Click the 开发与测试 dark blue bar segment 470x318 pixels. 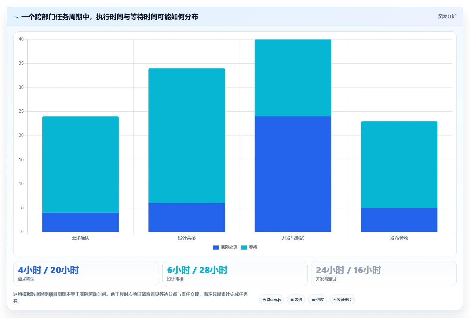[293, 174]
